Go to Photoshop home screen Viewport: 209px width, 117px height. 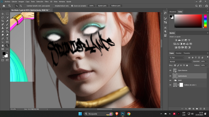4,6
